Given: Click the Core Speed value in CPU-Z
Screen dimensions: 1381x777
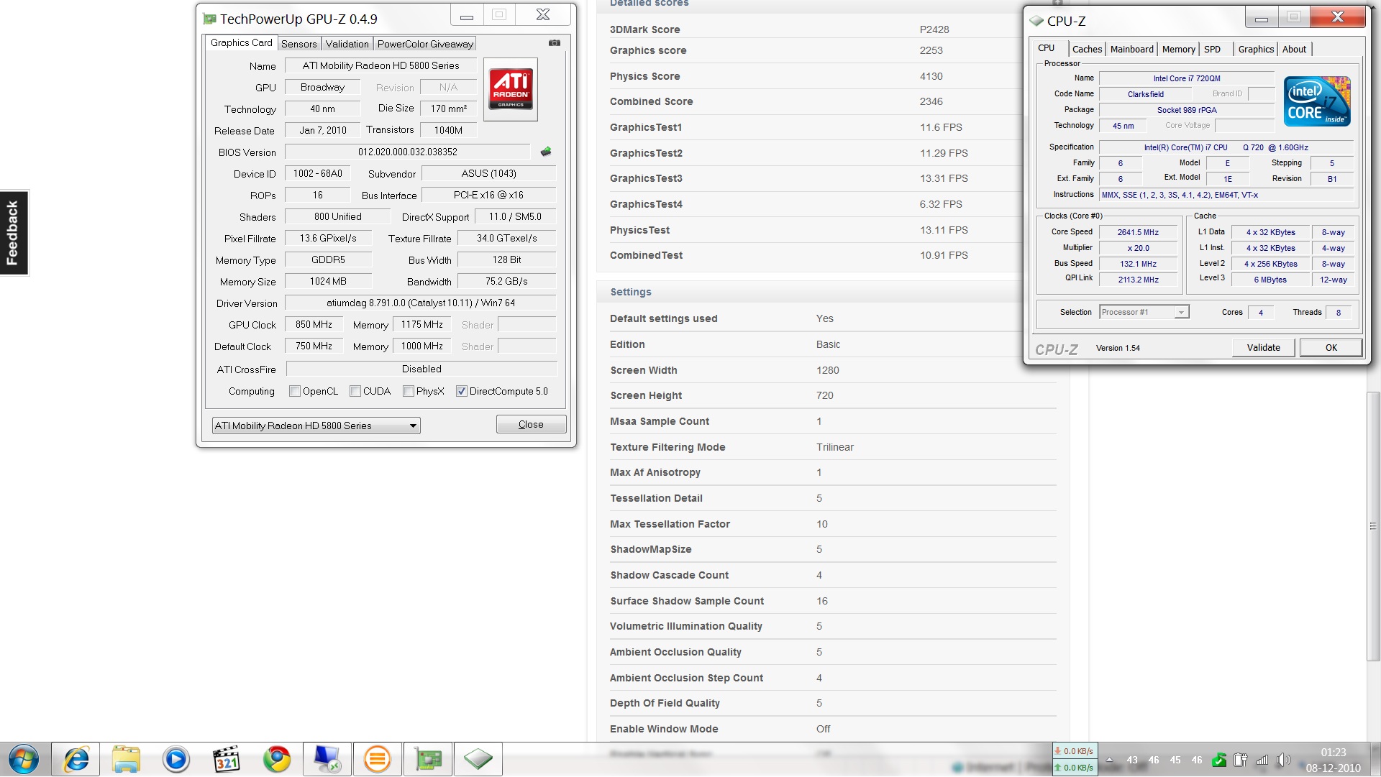Looking at the screenshot, I should (1138, 232).
